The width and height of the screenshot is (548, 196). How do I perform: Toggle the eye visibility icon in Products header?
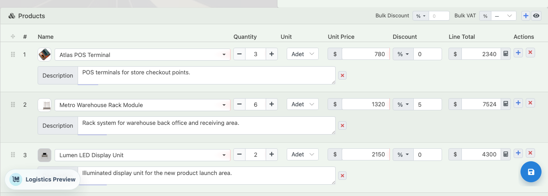(536, 16)
